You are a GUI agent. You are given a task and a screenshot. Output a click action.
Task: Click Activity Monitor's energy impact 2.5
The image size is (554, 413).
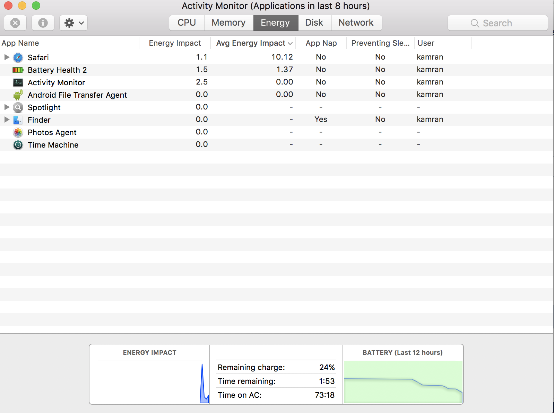[202, 82]
